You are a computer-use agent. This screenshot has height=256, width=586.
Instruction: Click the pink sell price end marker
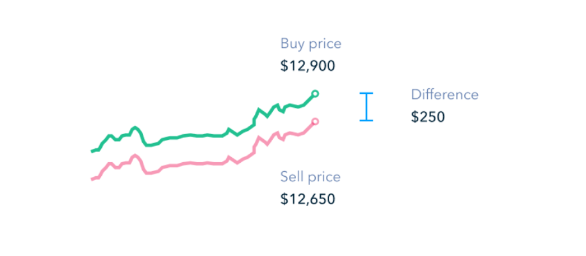pyautogui.click(x=315, y=121)
